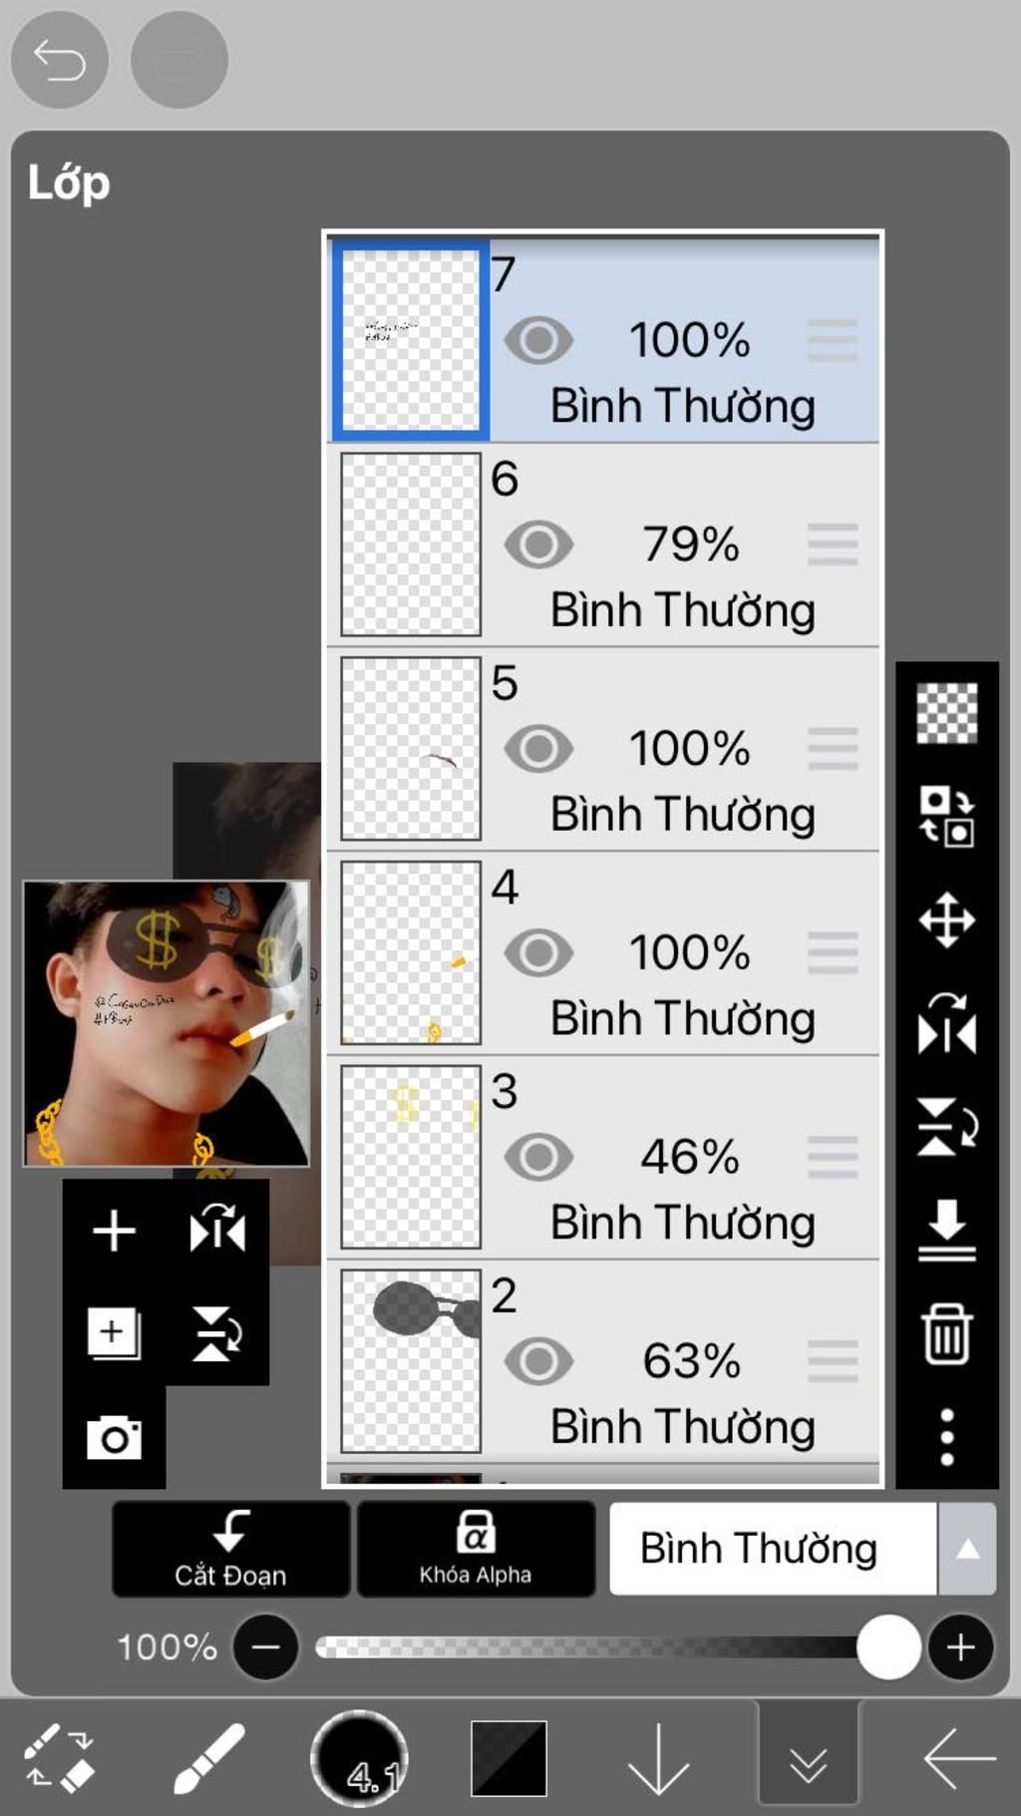
Task: Click the opacity slider white handle
Action: (x=888, y=1646)
